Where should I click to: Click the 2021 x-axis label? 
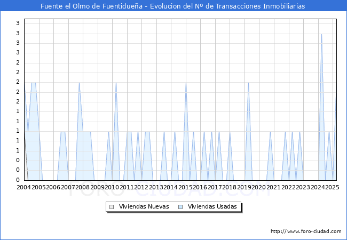tap(274, 187)
